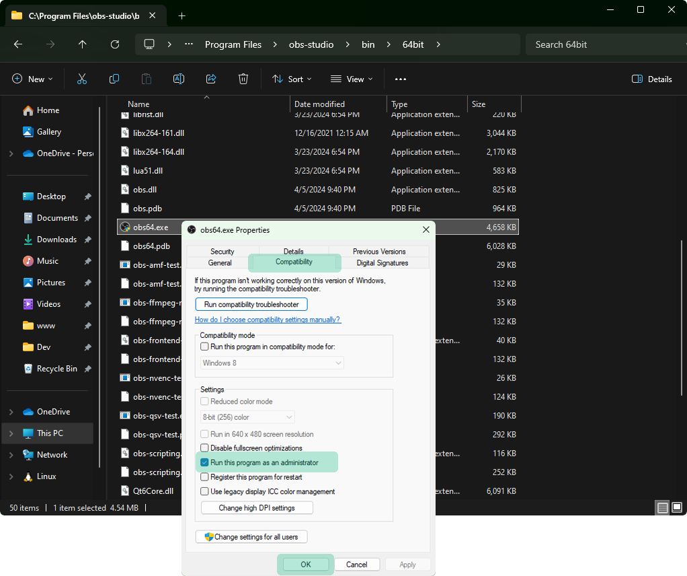Image resolution: width=687 pixels, height=576 pixels.
Task: Click the Copy icon in toolbar
Action: pos(114,79)
